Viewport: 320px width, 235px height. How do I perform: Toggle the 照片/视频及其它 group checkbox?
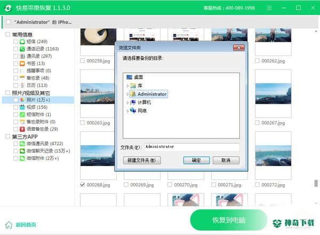coord(8,93)
